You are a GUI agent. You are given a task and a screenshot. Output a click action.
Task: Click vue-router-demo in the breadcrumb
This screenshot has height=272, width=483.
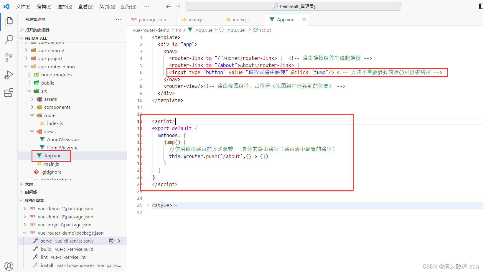pyautogui.click(x=151, y=30)
